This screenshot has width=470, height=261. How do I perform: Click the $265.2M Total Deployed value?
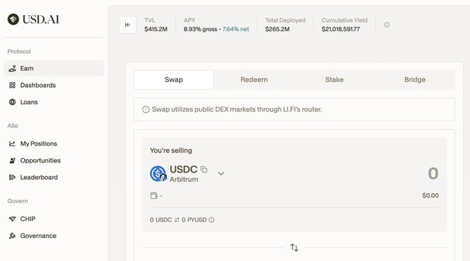point(277,29)
